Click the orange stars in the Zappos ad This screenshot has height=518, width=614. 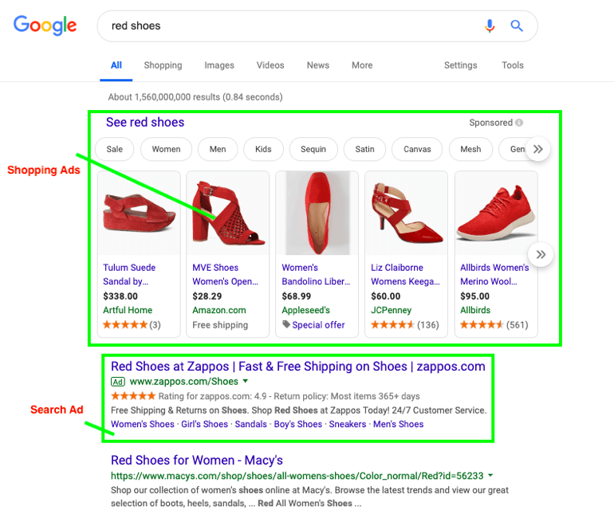133,396
